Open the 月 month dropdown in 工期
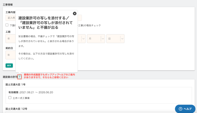 96,39
